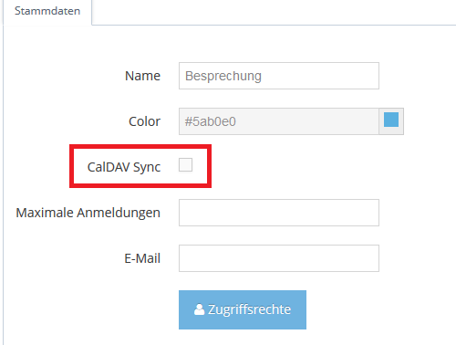Click the user icon on Zugriffsrechte
This screenshot has height=345, width=456.
[199, 309]
